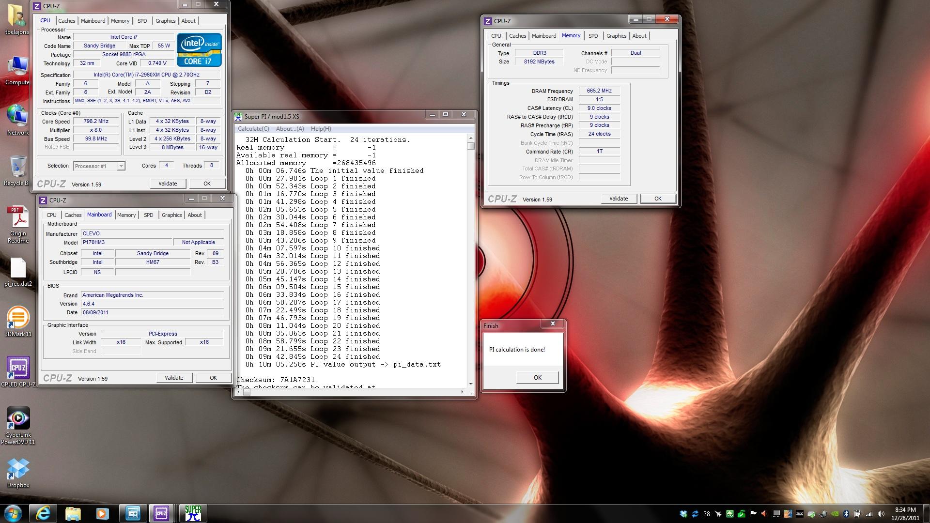
Task: Click the motherboard Model value P170HM3
Action: tap(126, 243)
